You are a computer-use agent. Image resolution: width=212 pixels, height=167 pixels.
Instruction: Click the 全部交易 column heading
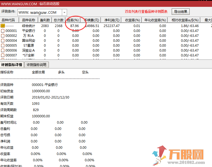38,72
